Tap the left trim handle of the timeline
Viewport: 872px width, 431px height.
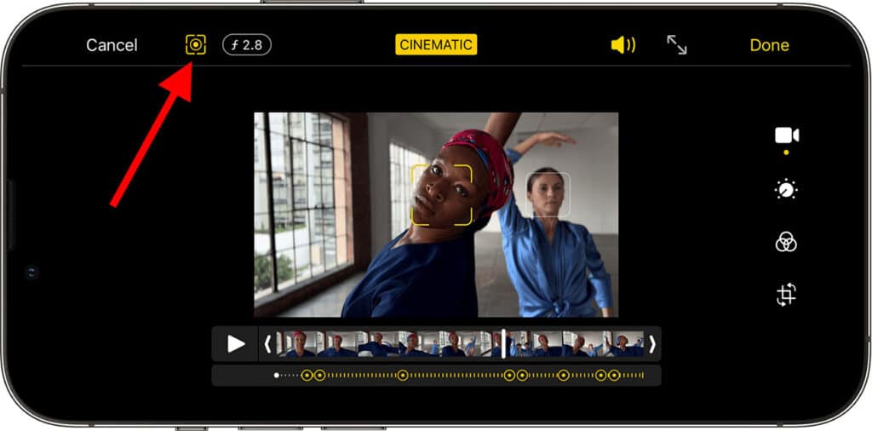(267, 344)
